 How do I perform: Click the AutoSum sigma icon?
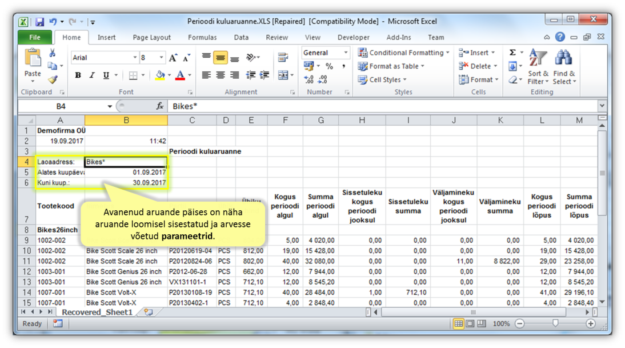click(x=512, y=53)
